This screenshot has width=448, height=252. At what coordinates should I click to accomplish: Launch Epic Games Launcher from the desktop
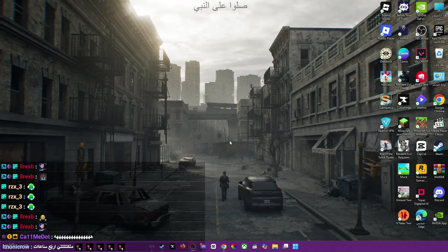(439, 34)
